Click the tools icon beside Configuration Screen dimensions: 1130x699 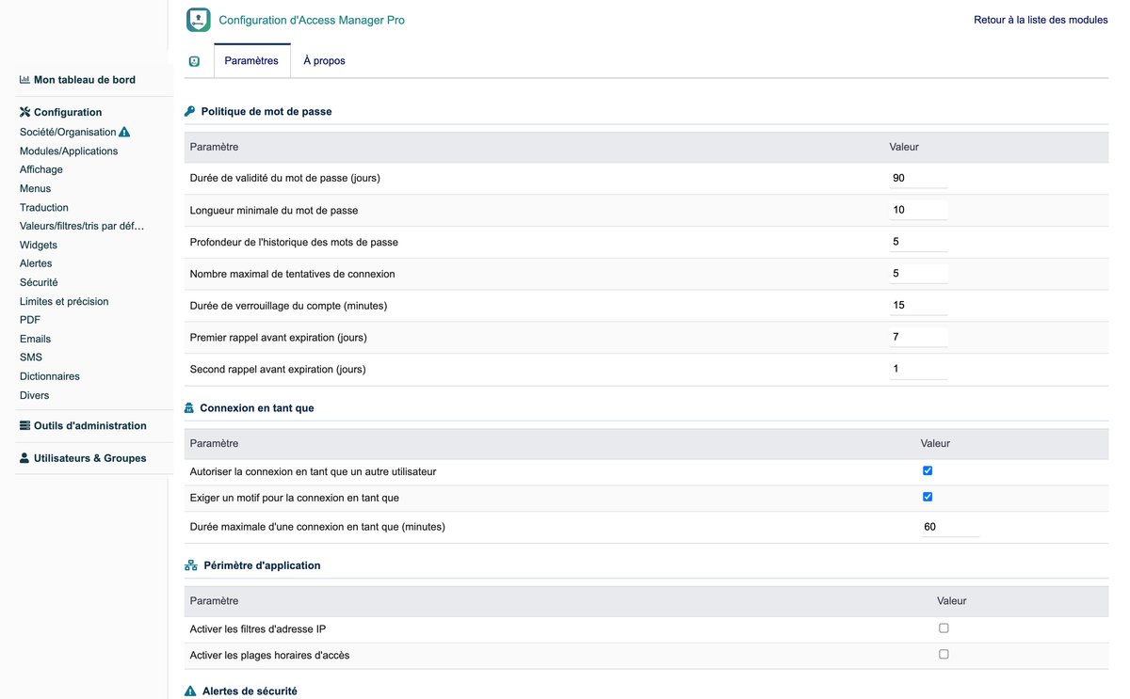click(24, 112)
